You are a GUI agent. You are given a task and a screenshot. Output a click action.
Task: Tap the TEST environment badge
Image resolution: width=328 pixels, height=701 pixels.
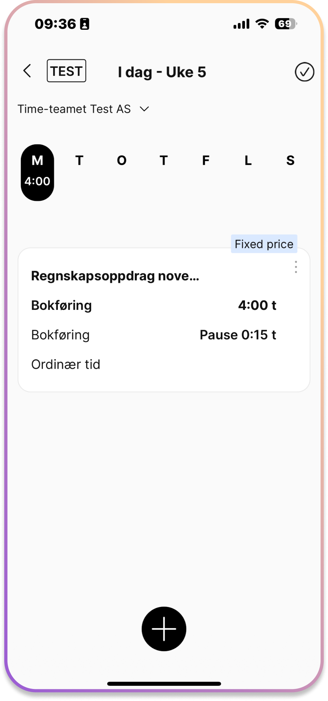coord(66,71)
